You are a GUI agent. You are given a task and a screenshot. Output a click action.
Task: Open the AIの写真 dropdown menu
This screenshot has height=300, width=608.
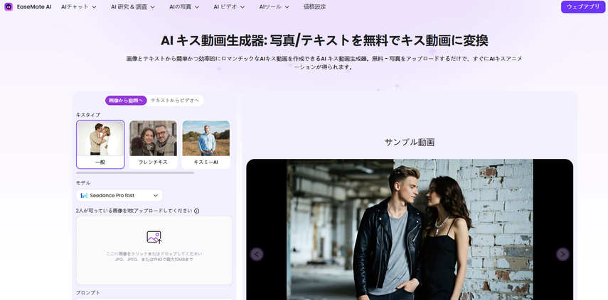coord(184,7)
